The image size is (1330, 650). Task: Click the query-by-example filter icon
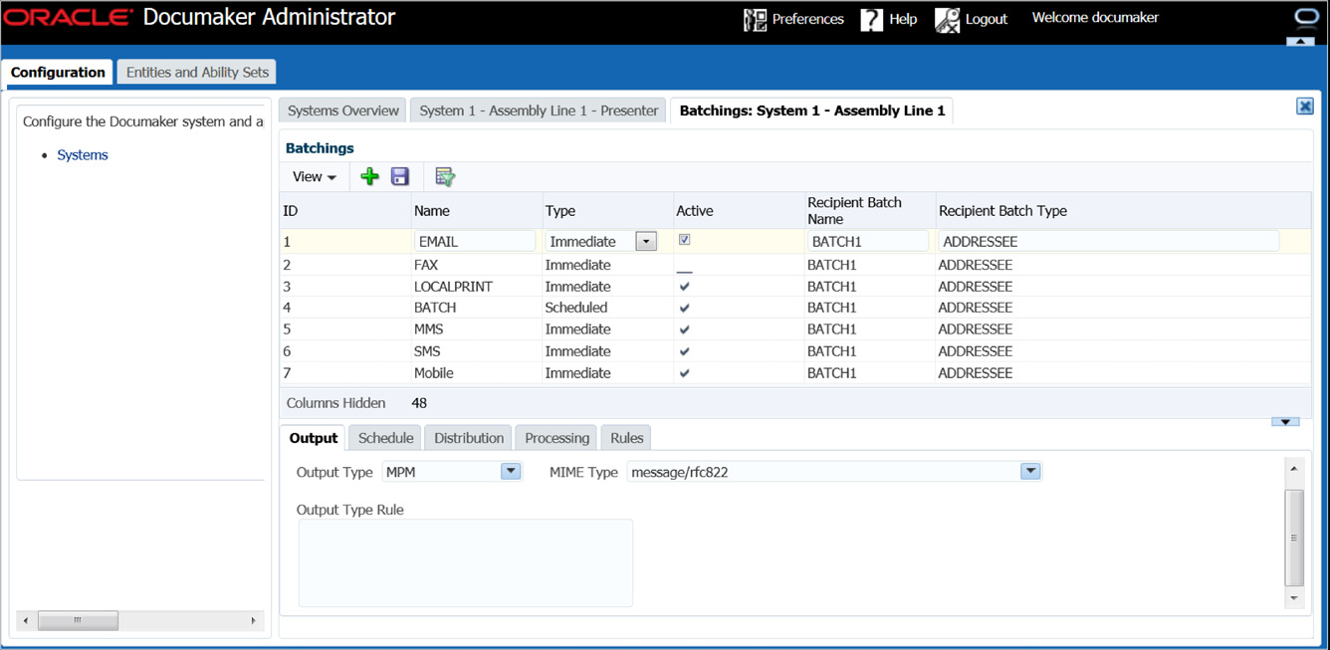click(444, 176)
